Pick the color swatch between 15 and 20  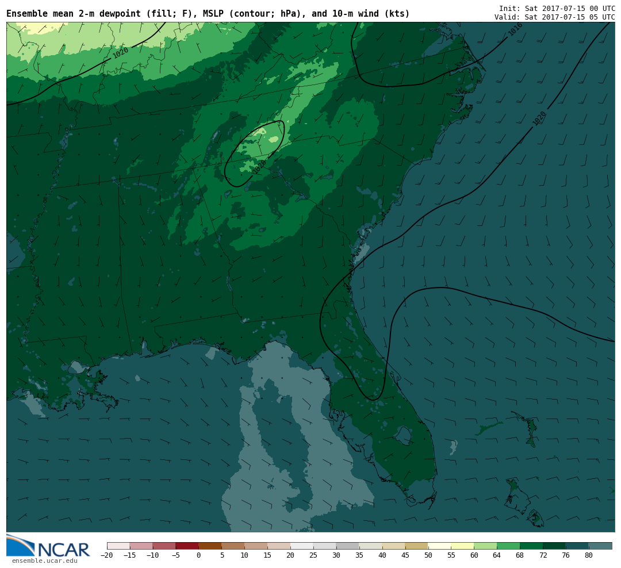pos(279,546)
